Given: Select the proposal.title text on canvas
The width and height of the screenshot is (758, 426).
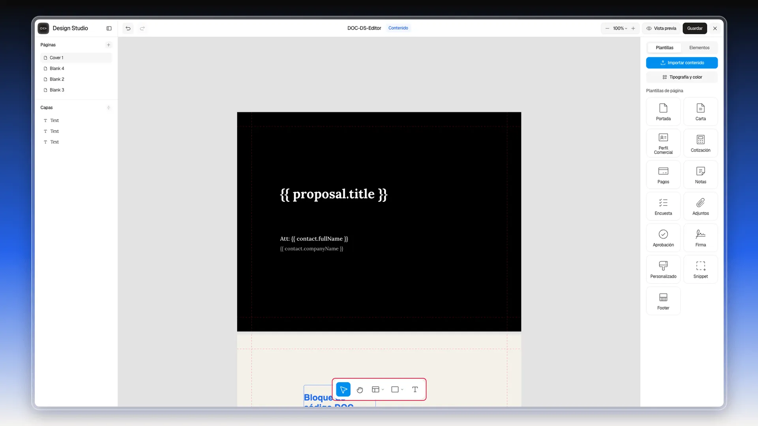Looking at the screenshot, I should (334, 194).
